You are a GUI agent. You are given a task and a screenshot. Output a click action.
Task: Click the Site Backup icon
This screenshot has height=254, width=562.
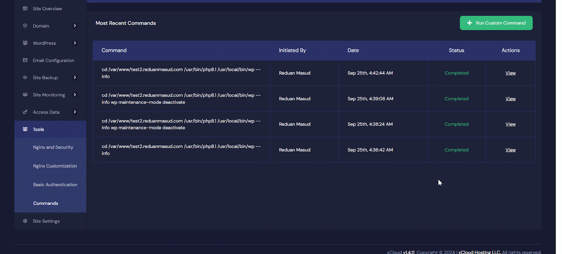(25, 78)
